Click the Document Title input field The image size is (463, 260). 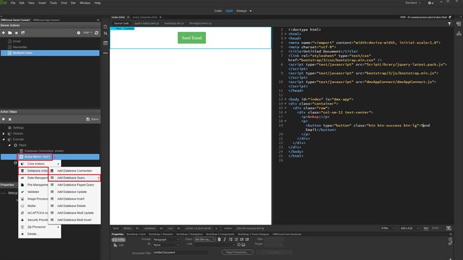click(x=180, y=253)
